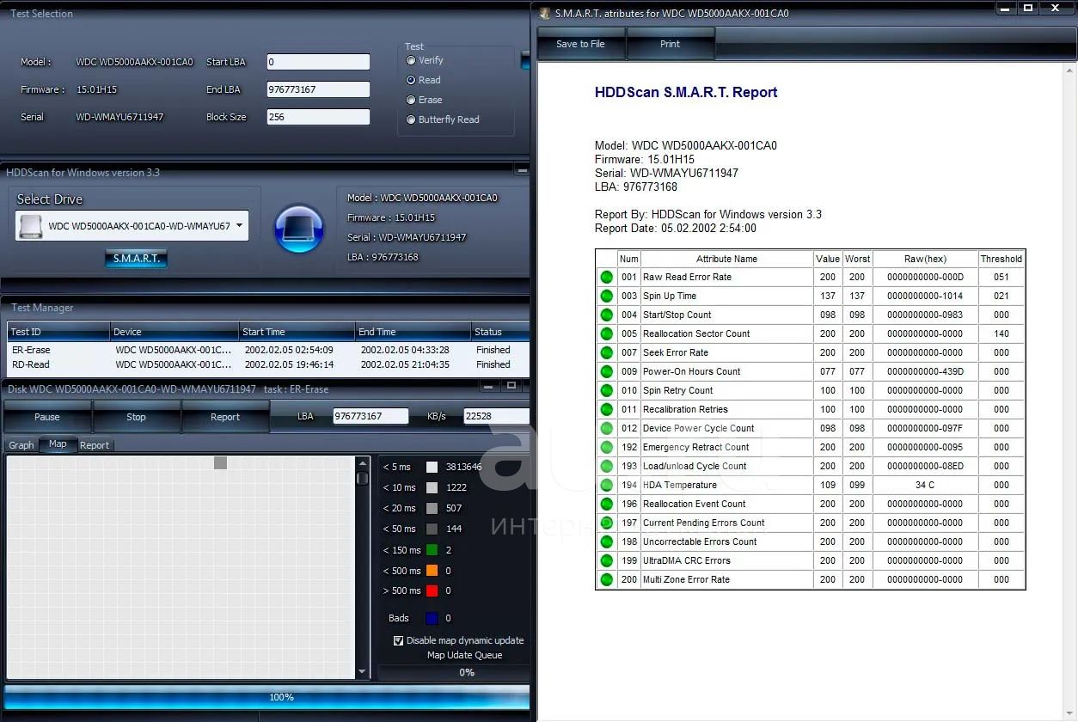Click the S.M.A.R.T. report window title icon
Image resolution: width=1078 pixels, height=722 pixels.
[545, 13]
